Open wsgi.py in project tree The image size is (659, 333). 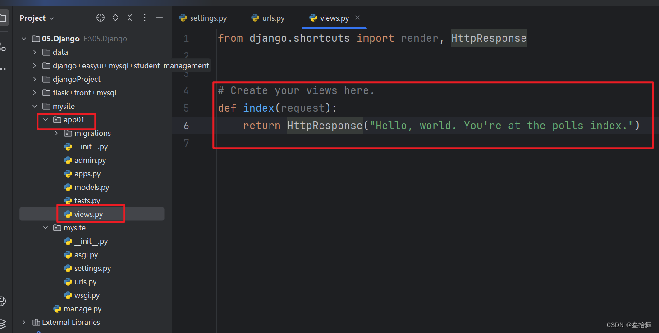tap(82, 295)
